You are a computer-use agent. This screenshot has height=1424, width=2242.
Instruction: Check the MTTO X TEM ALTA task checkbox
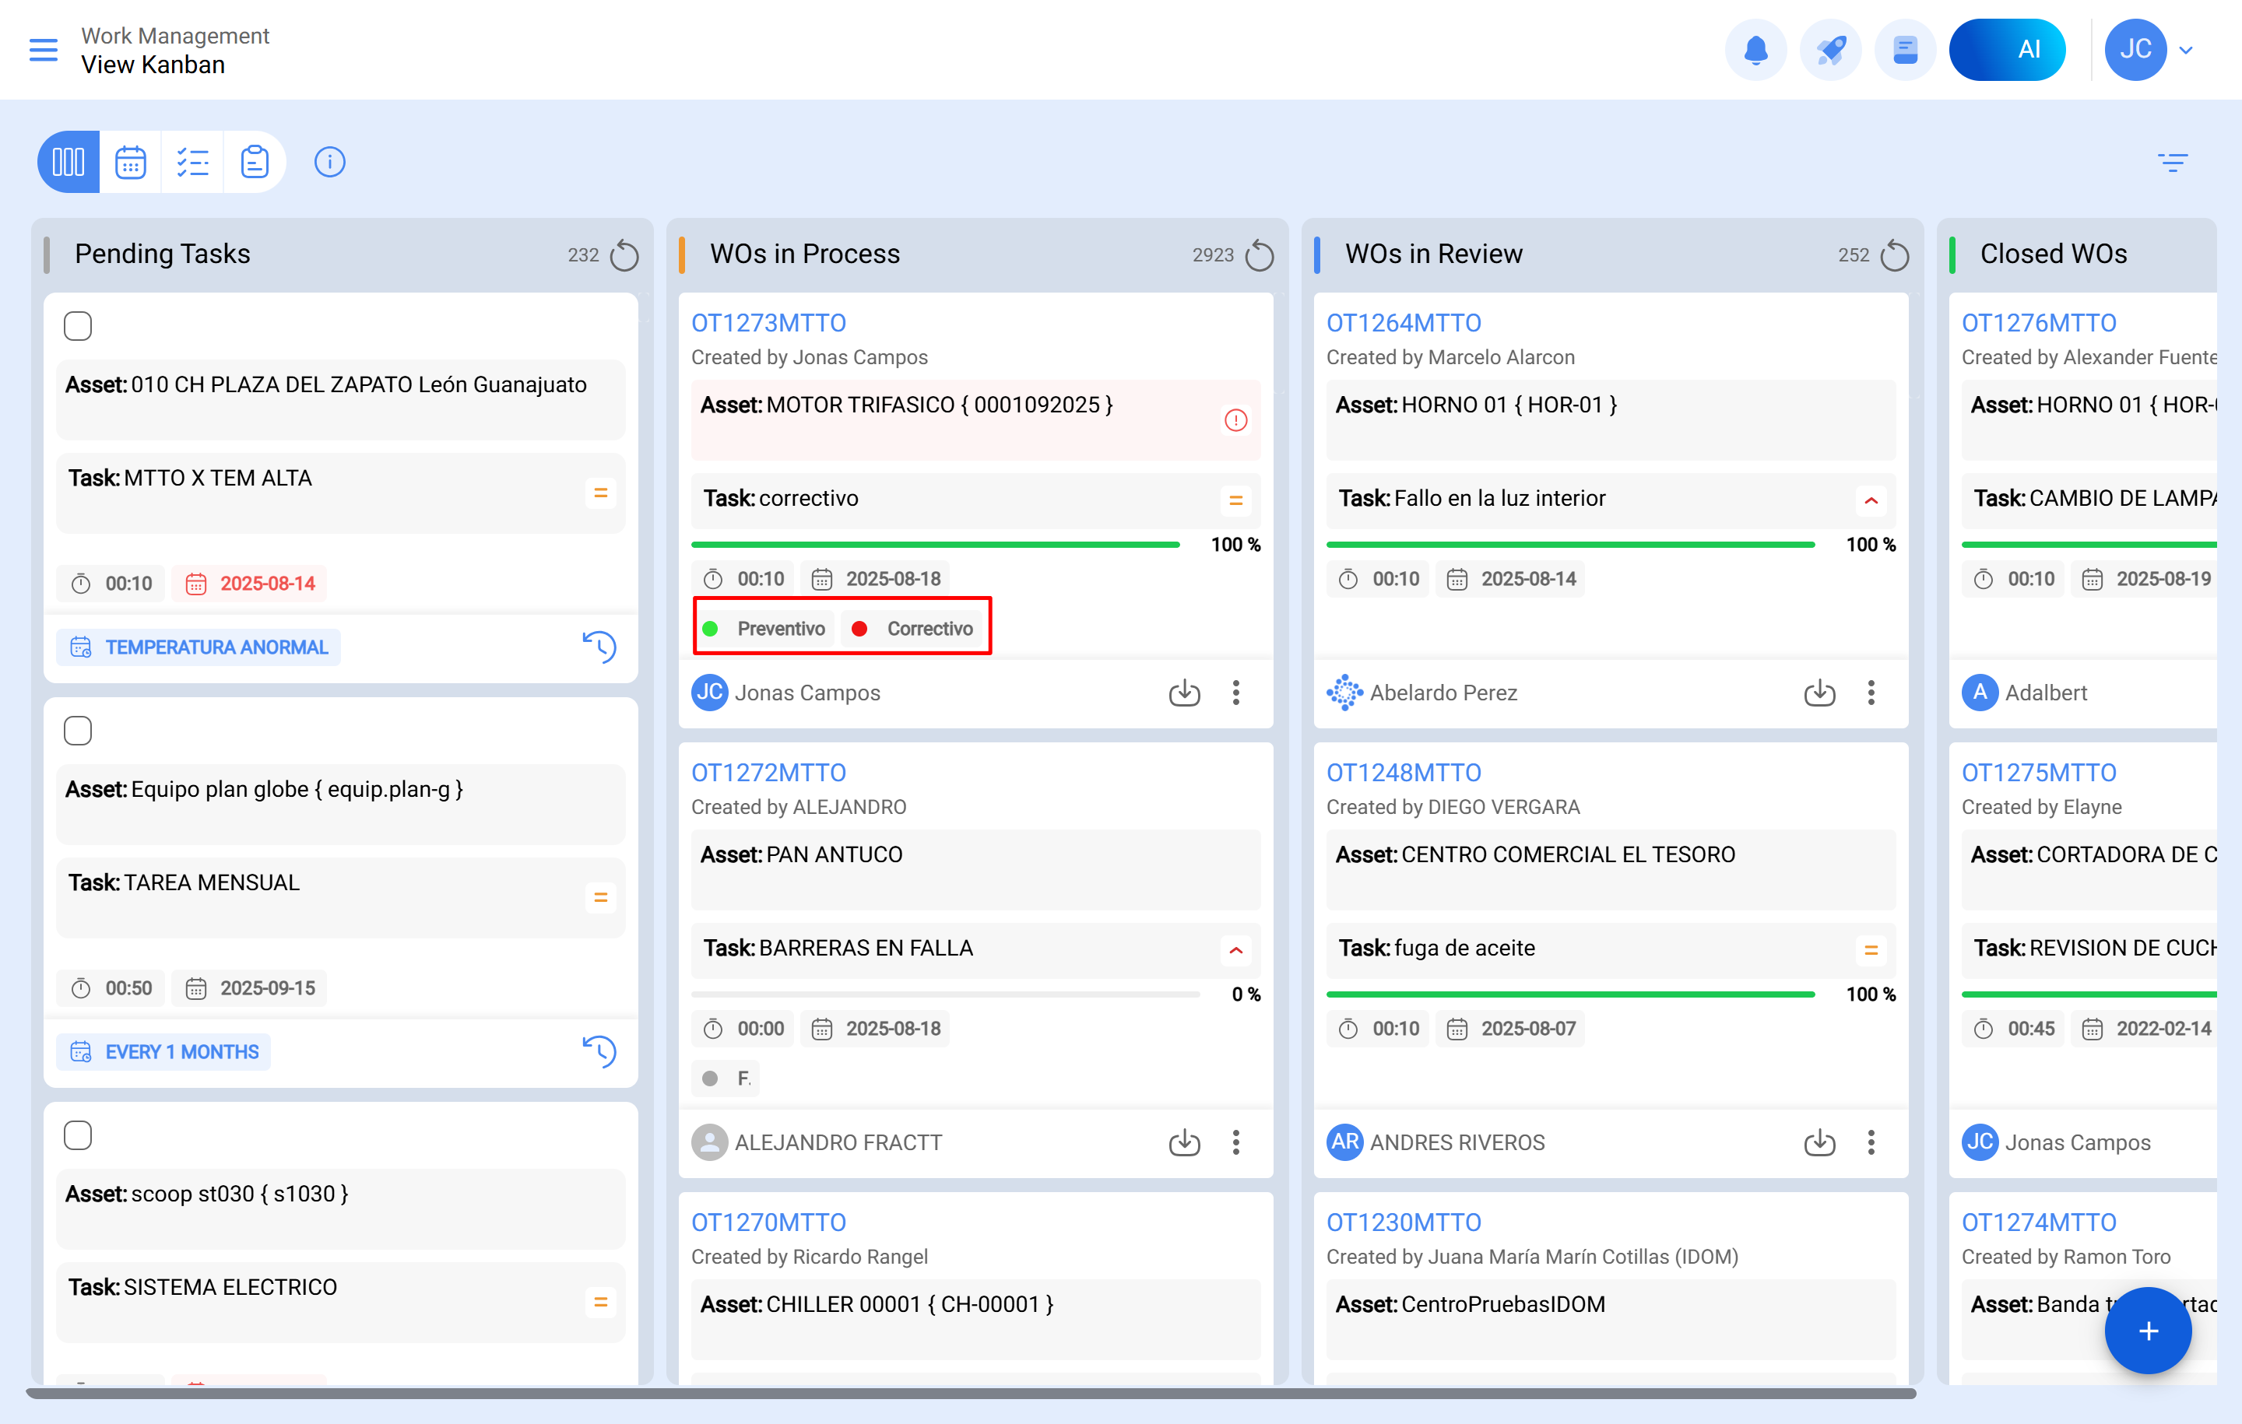(x=78, y=327)
